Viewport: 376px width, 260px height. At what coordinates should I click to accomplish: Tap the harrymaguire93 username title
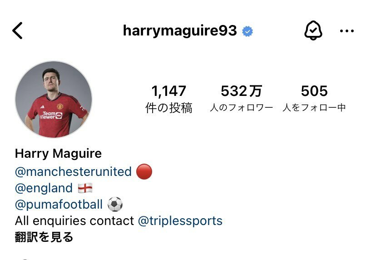180,31
